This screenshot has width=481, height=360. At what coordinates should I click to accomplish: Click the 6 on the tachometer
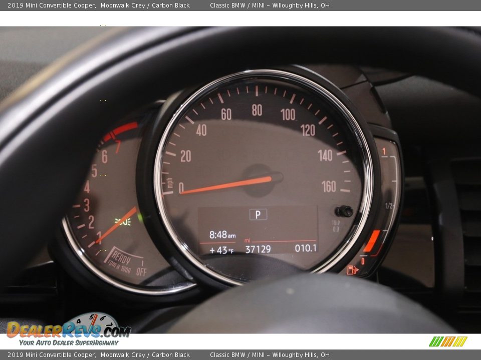(x=105, y=156)
